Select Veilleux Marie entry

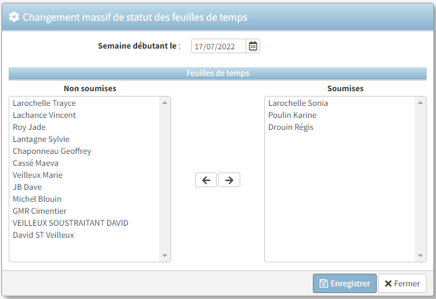pos(37,175)
